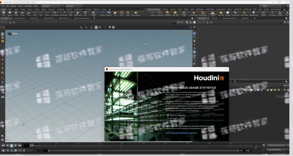Screen dimensions: 293x156
Task: Add a Point Light from the shelf
Action: click(x=160, y=13)
